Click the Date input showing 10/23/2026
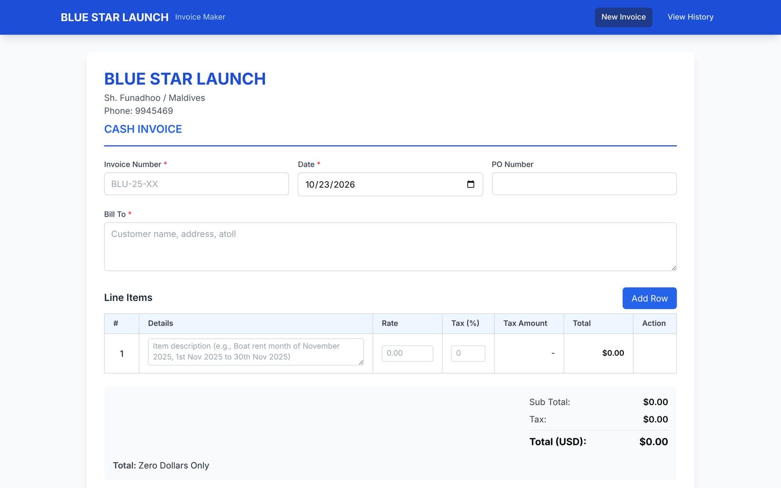The image size is (781, 488). tap(390, 184)
